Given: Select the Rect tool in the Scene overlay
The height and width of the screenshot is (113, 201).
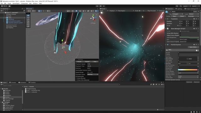Looking at the screenshot, I should [28, 24].
